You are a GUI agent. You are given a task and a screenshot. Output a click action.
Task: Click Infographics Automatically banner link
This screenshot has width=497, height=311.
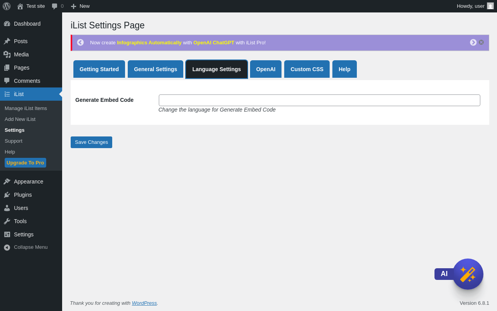149,43
